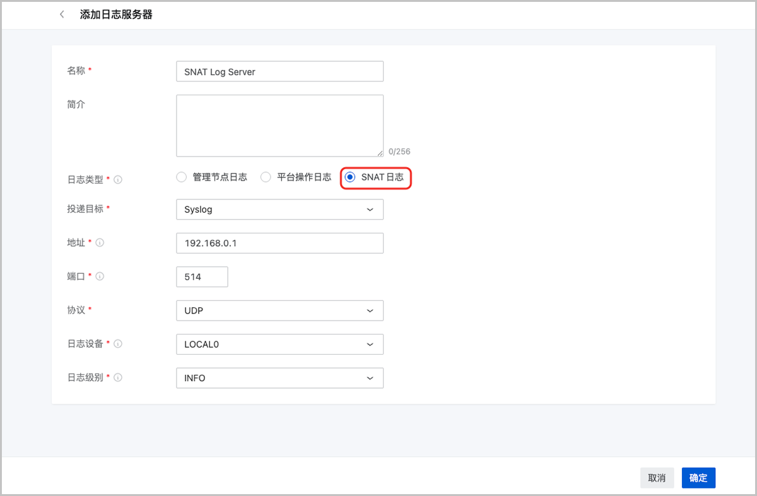Open the 投递目标 dropdown showing Syslog

tap(279, 210)
